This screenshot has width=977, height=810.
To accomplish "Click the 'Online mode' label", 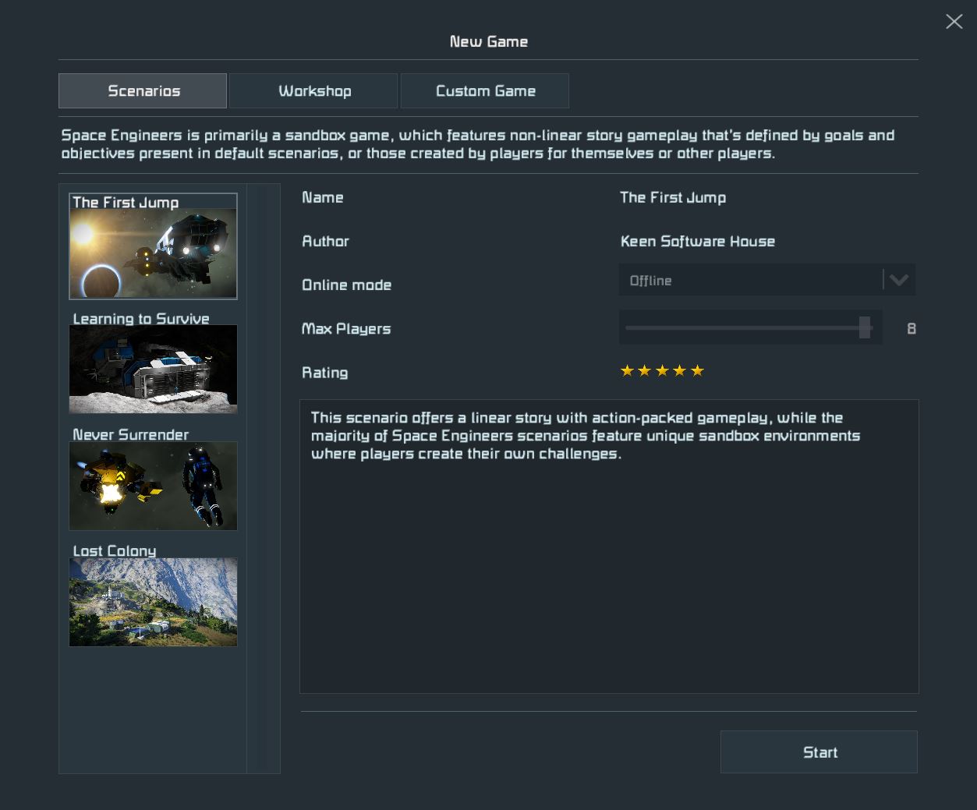I will pos(346,285).
